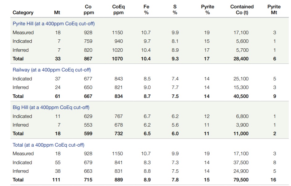This screenshot has height=186, width=291.
Task: Click the Pyrite Hill section heading
Action: 54,24
